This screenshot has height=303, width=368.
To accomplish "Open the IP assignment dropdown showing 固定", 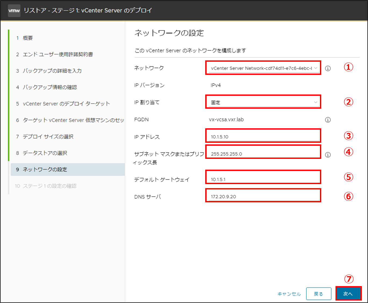I will pyautogui.click(x=264, y=102).
